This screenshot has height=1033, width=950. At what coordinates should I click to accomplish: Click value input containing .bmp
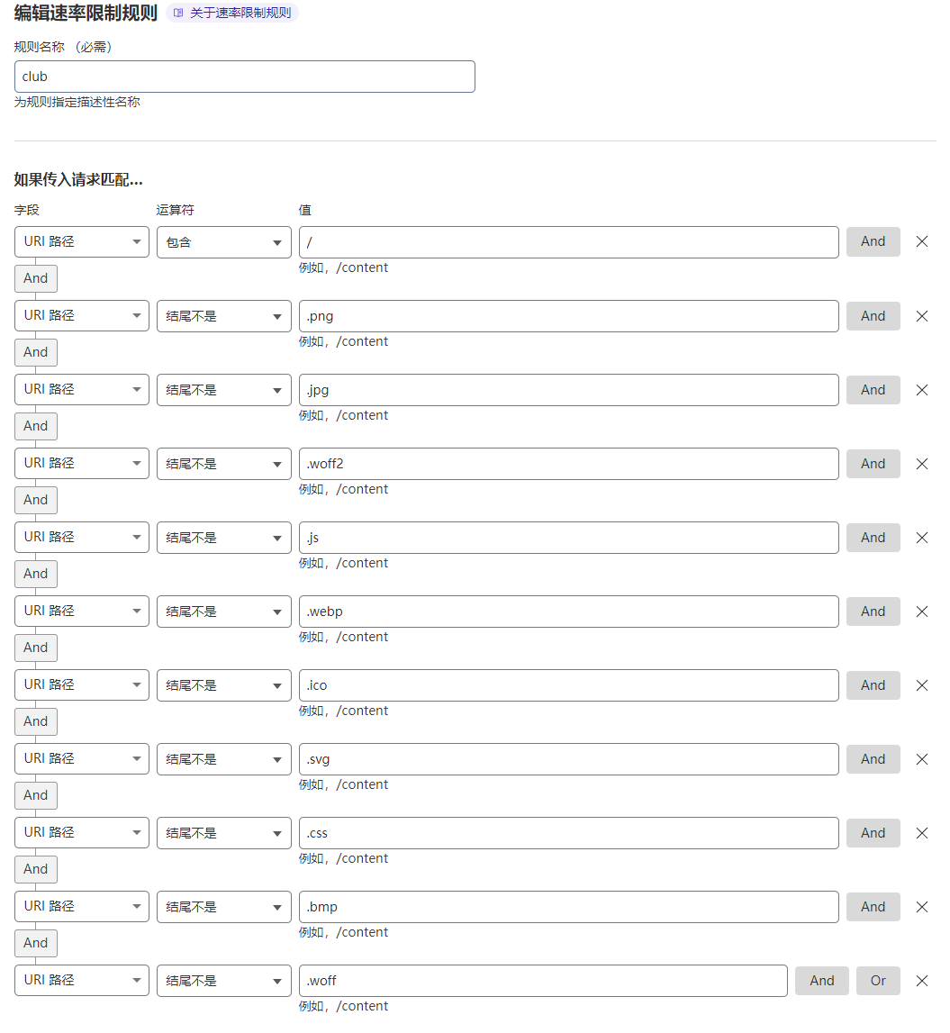click(568, 907)
